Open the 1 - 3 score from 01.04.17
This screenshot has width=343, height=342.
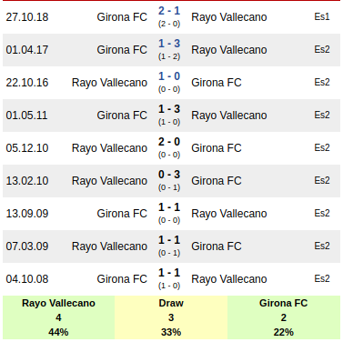pos(169,44)
